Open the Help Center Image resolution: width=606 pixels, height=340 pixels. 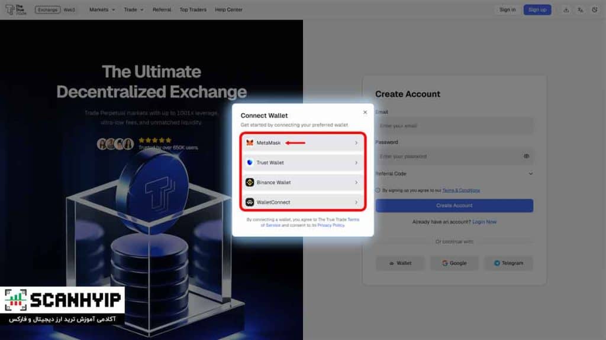228,9
